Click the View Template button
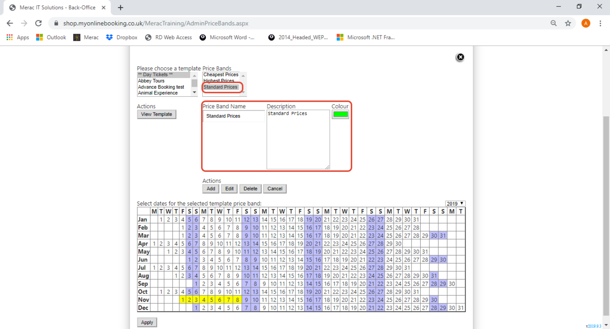The width and height of the screenshot is (610, 329). point(156,114)
